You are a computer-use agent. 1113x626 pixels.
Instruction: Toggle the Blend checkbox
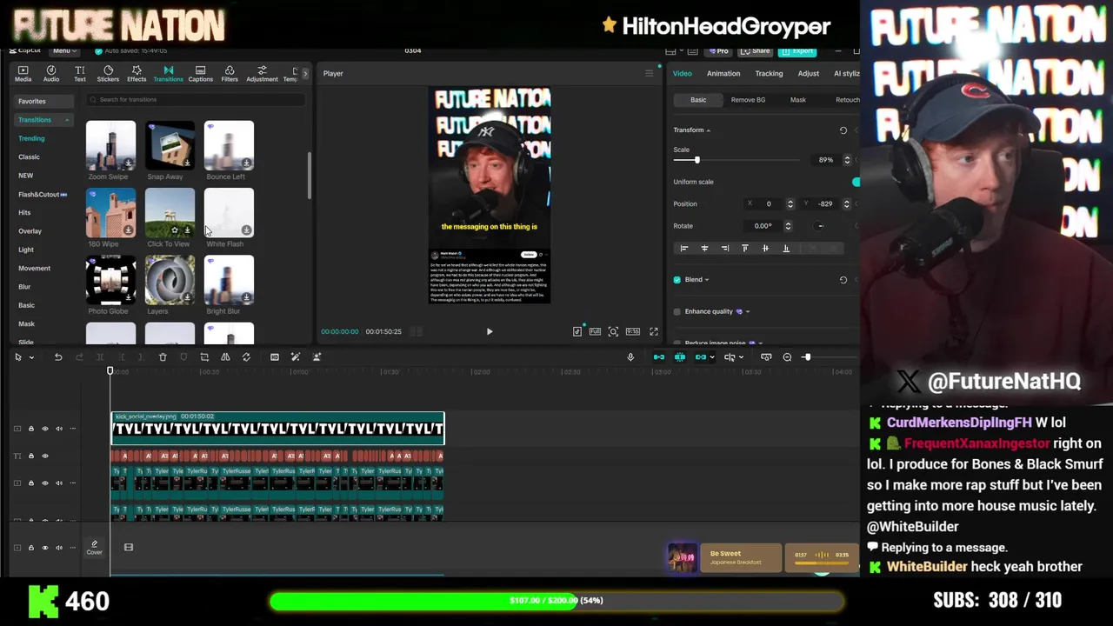pos(677,280)
